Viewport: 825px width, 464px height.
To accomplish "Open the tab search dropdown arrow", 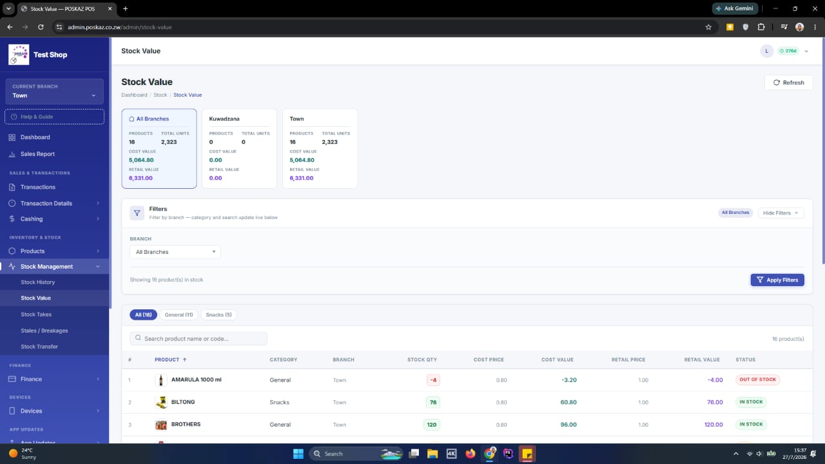I will (x=8, y=8).
